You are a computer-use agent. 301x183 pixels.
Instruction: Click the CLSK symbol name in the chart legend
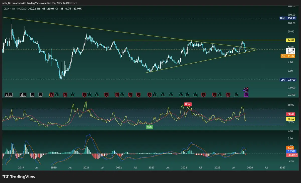click(7, 9)
